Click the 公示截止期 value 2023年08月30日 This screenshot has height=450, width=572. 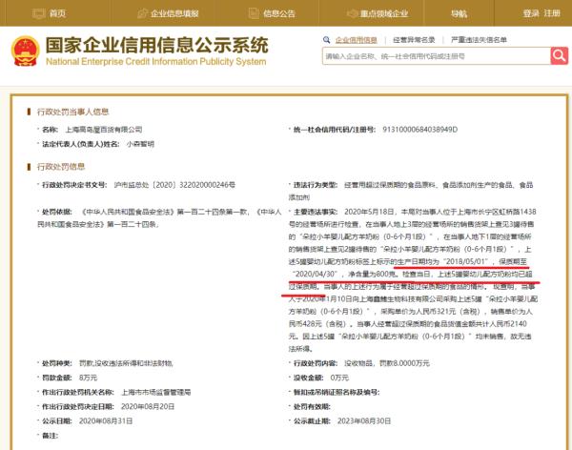coord(364,421)
